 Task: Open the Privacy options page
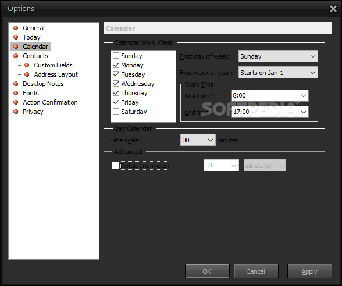[x=33, y=112]
